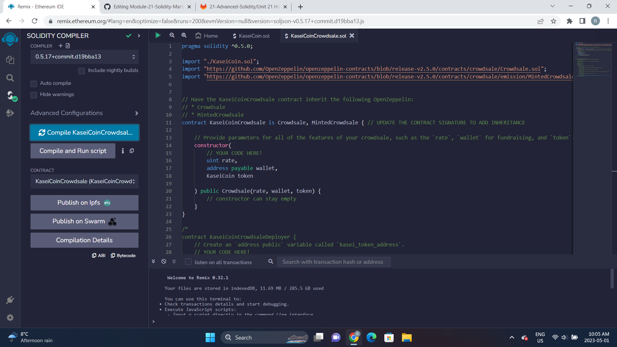Click the green Run script play icon
The image size is (617, 347).
tap(158, 35)
